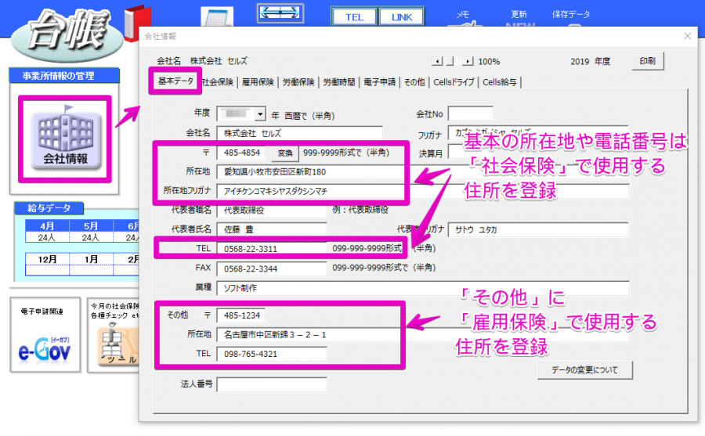Increase zoom with right arrow stepper
This screenshot has width=705, height=436.
click(x=468, y=61)
